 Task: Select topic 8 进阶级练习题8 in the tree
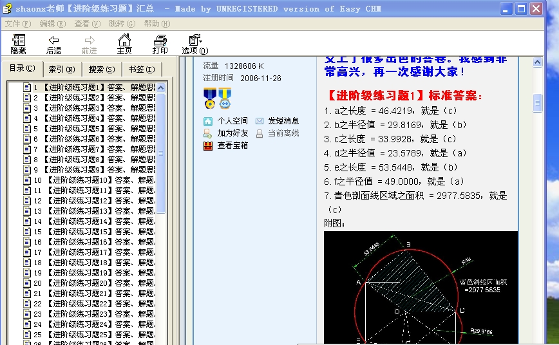[x=94, y=160]
